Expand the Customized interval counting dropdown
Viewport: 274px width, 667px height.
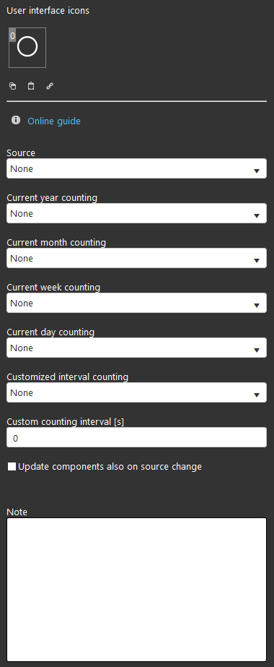pos(136,392)
